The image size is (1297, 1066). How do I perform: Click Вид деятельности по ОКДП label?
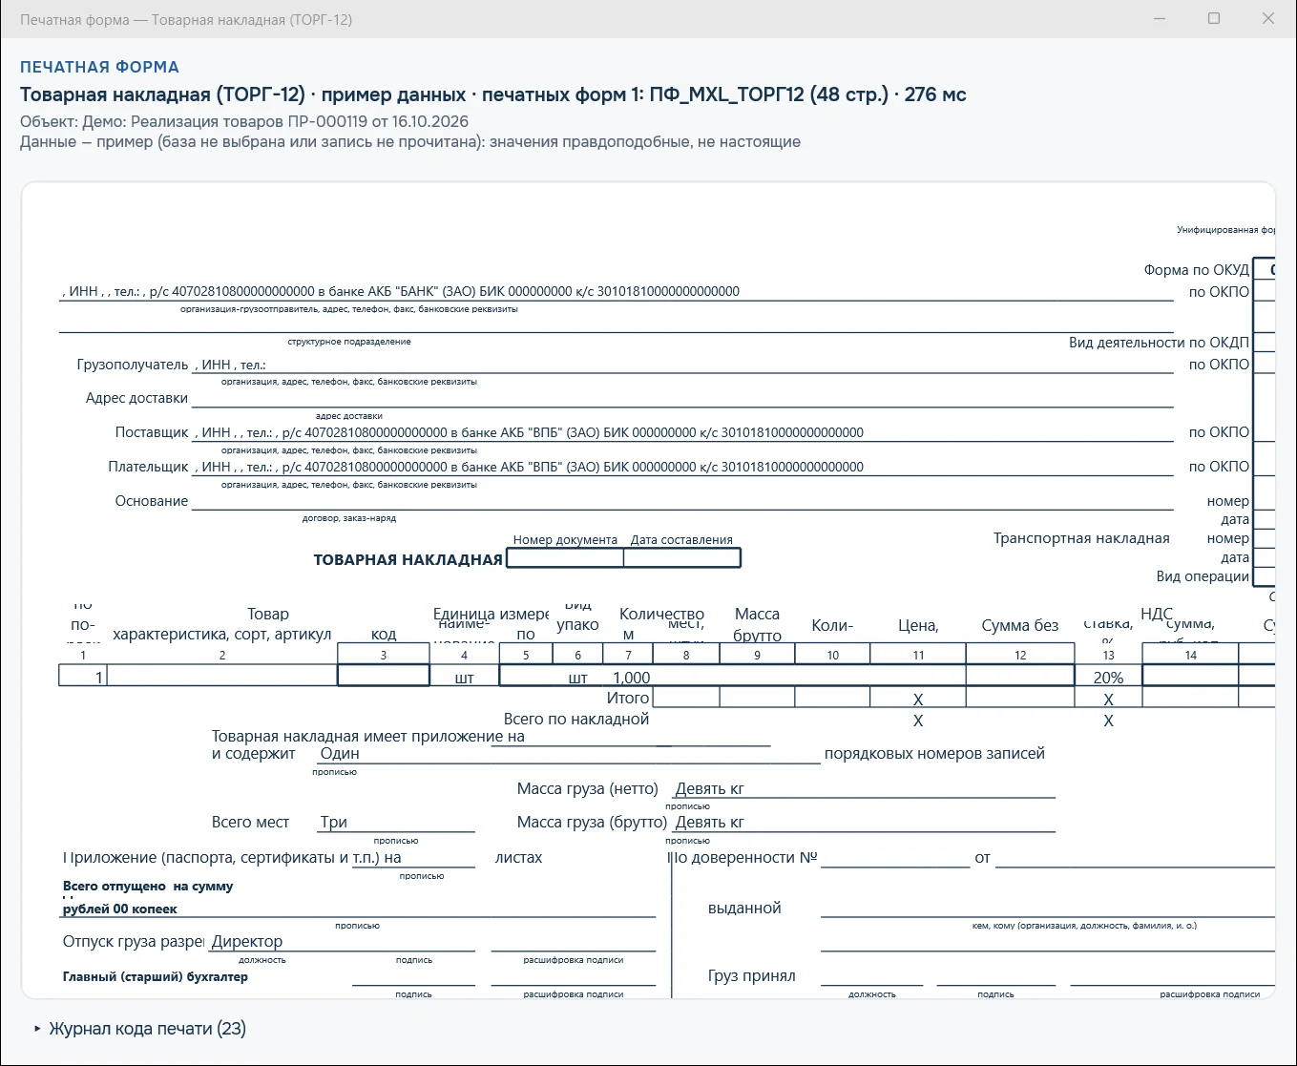pyautogui.click(x=1159, y=343)
